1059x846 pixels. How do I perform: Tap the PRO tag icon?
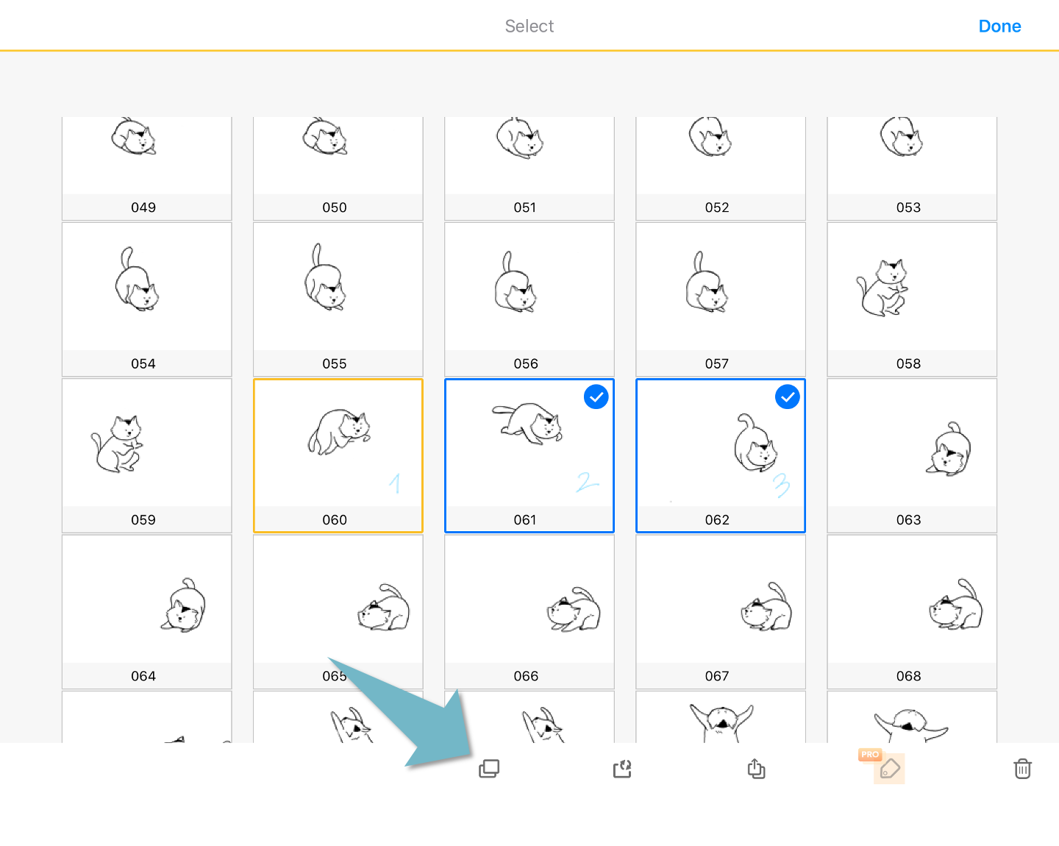coord(889,769)
